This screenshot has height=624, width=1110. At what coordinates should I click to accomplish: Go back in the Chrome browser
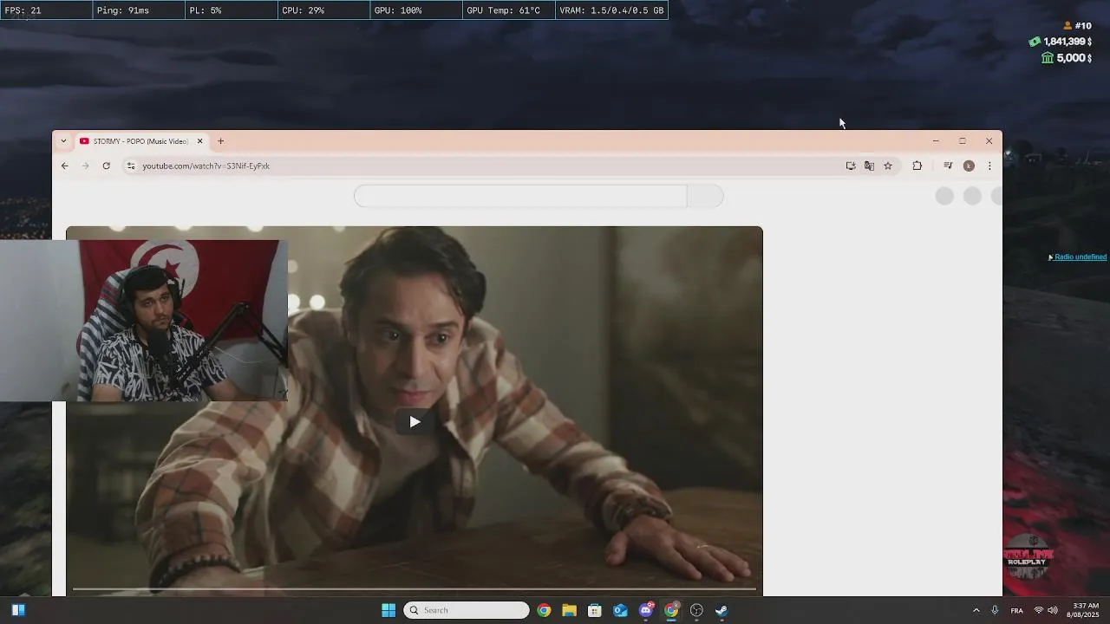click(64, 166)
